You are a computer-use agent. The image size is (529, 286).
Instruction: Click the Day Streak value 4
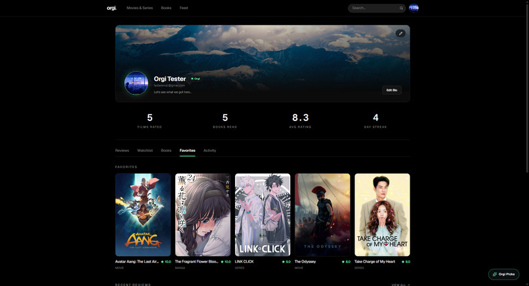click(x=375, y=117)
